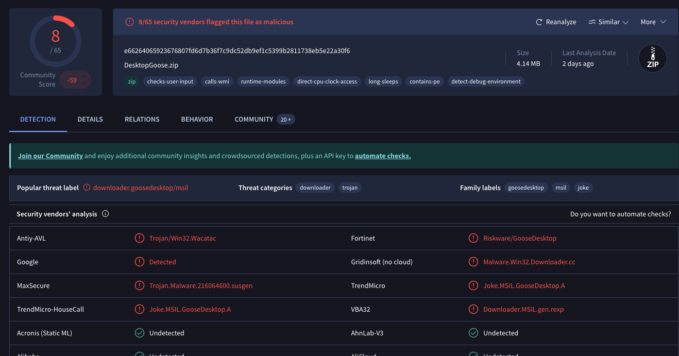
Task: Click the red alert icon in malicious banner
Action: [129, 22]
